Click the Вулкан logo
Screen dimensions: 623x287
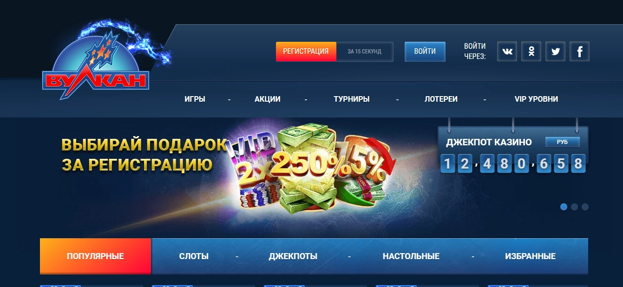[97, 63]
